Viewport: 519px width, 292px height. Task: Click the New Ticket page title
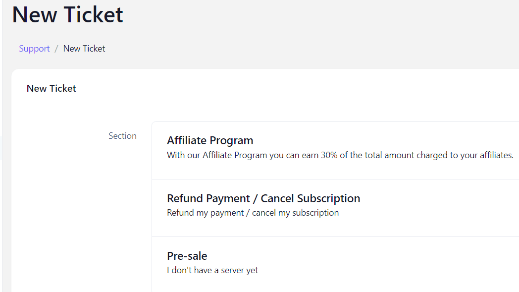point(67,15)
